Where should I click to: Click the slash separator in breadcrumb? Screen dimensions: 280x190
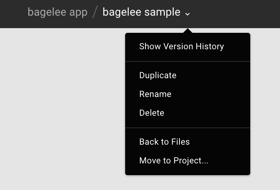(95, 12)
